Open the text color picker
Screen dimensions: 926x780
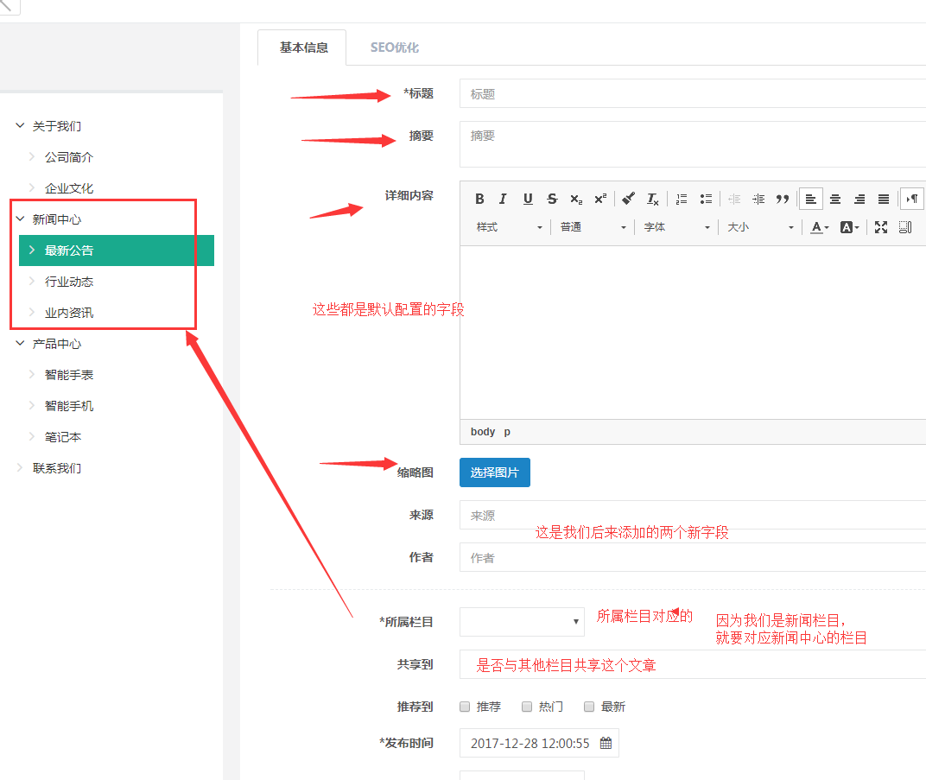point(819,227)
